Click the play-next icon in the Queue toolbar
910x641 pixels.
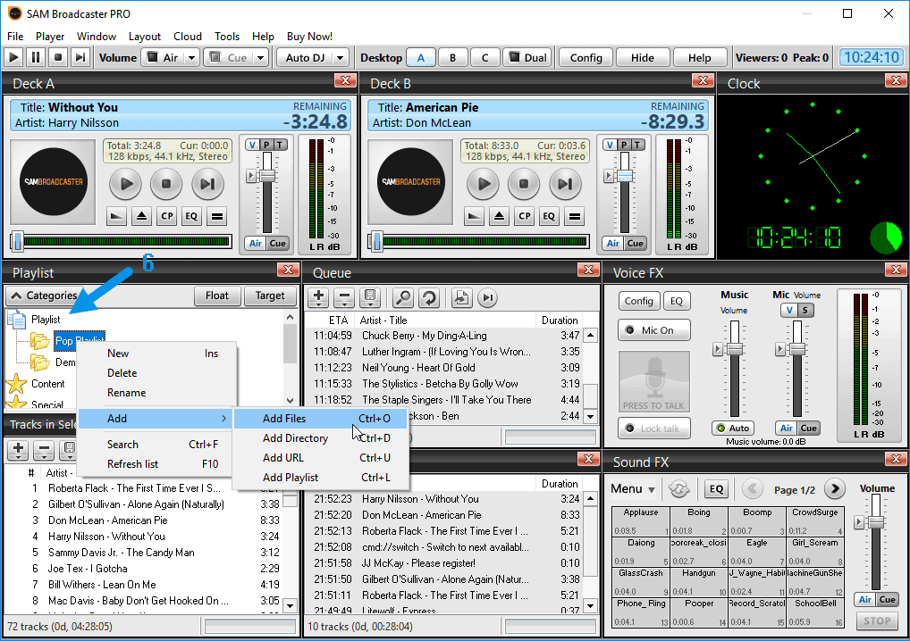(x=487, y=297)
